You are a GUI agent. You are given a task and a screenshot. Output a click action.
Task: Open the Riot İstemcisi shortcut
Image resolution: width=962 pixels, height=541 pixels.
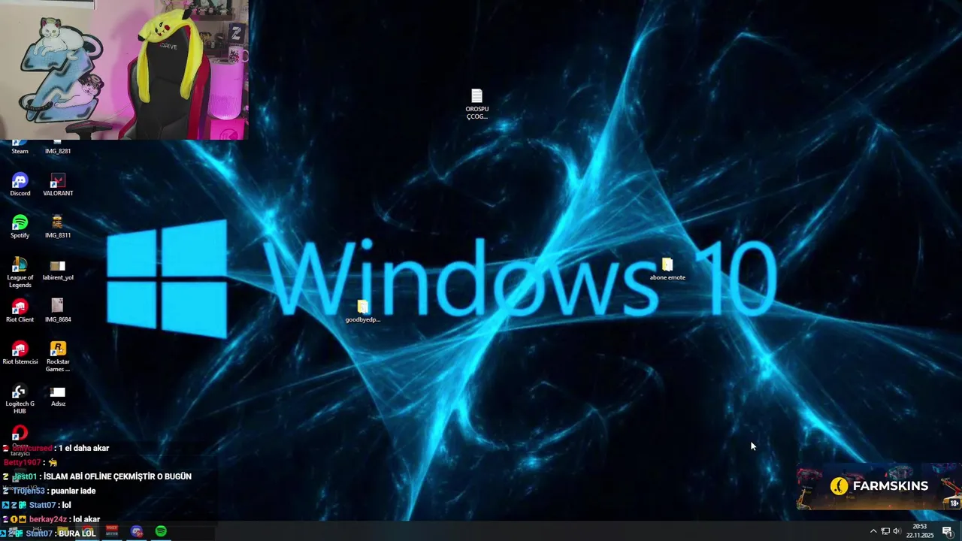coord(20,353)
